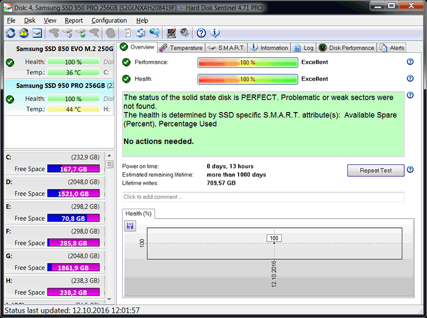427x318 pixels.
Task: Click the comment field 'Click to add comment'
Action: (x=263, y=197)
